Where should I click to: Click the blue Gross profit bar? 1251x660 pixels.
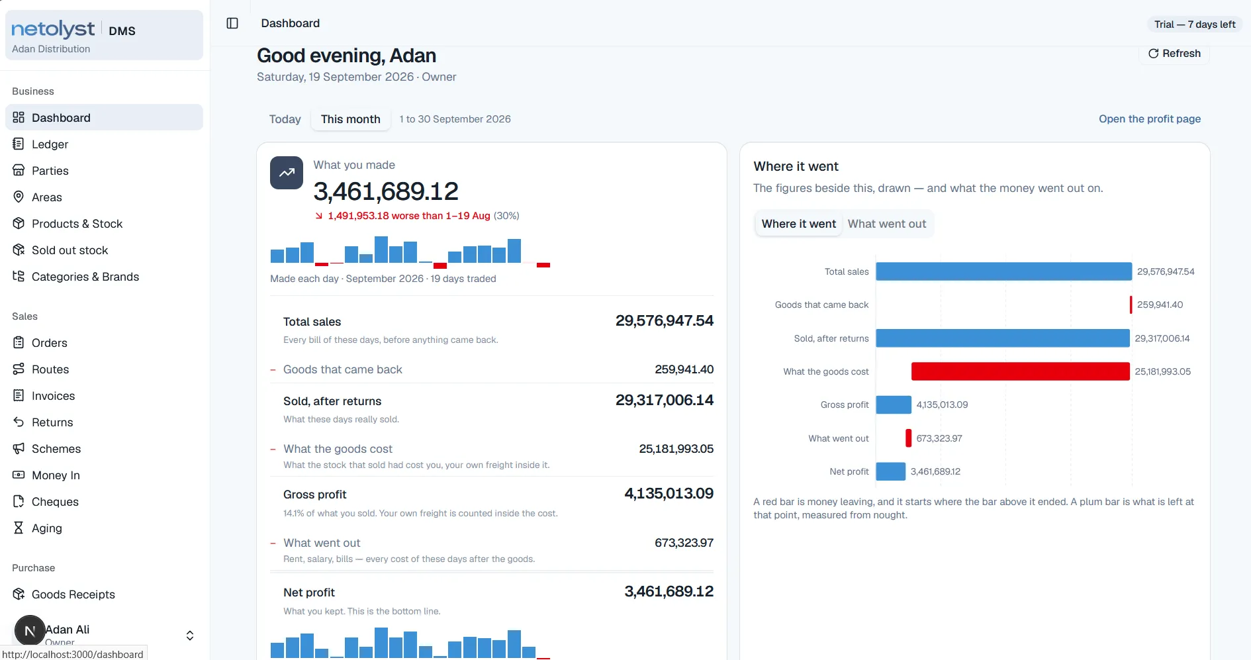(894, 404)
